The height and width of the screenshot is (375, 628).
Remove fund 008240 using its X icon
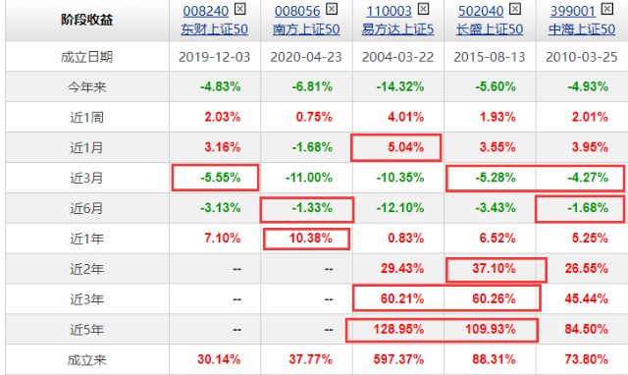[x=239, y=9]
